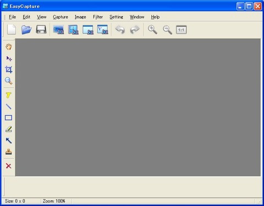Capture full screen with first camera icon
264x206 pixels.
[58, 30]
